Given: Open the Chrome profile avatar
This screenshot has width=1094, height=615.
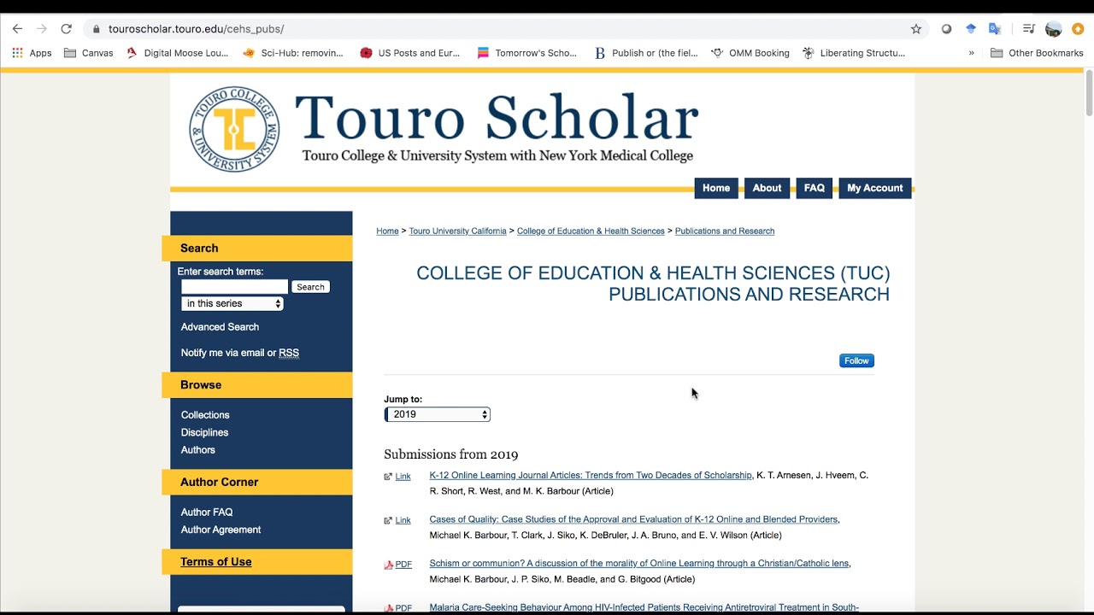Looking at the screenshot, I should point(1054,29).
